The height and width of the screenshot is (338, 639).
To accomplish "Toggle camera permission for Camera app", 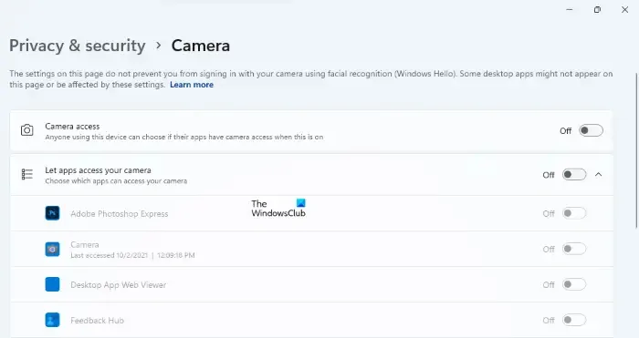I will click(574, 249).
